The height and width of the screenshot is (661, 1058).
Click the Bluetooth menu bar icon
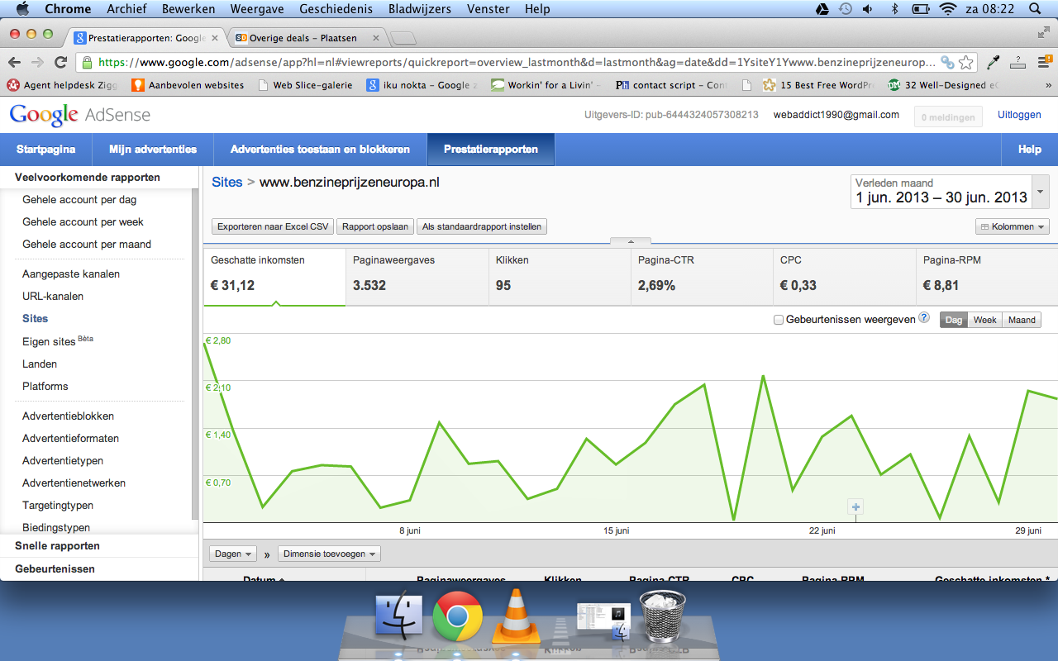click(x=894, y=9)
